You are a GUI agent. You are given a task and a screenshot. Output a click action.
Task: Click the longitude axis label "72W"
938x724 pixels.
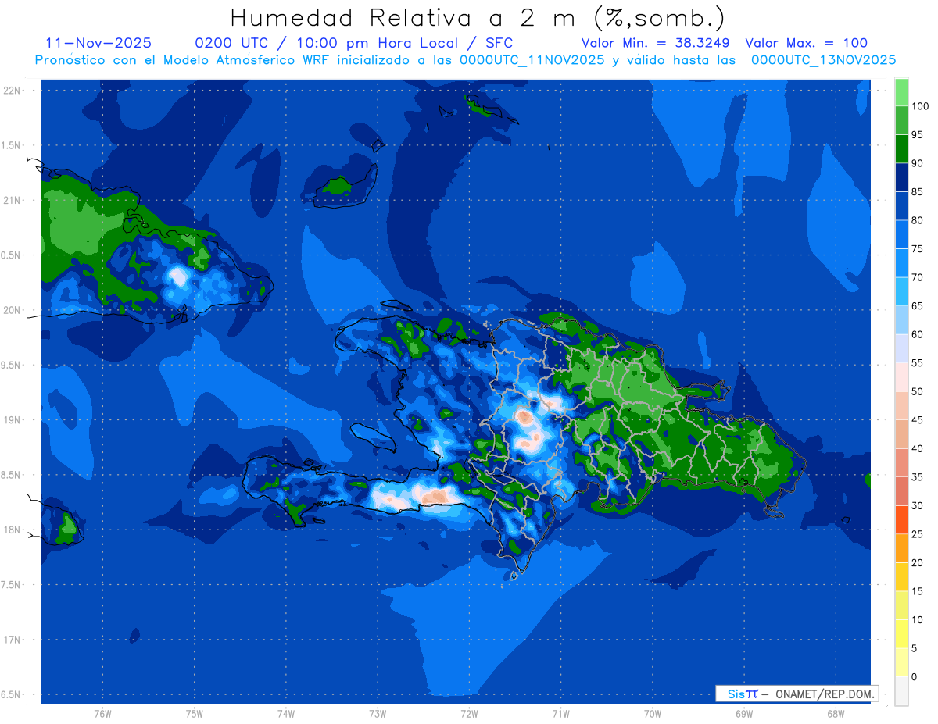[x=469, y=714]
